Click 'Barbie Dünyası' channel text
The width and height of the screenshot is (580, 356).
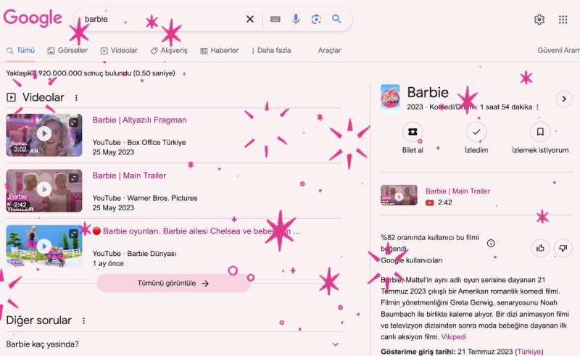(x=152, y=254)
